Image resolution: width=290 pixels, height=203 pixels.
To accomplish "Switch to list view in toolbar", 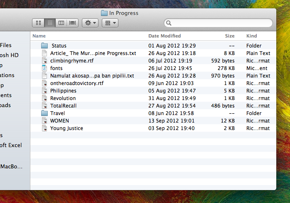I will coord(50,23).
